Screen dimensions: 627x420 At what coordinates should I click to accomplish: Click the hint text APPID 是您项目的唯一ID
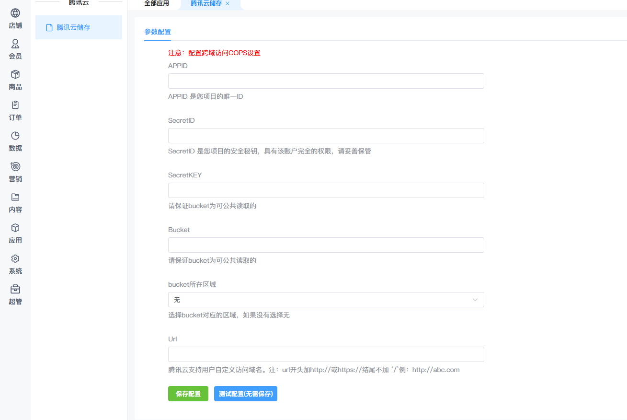click(205, 96)
